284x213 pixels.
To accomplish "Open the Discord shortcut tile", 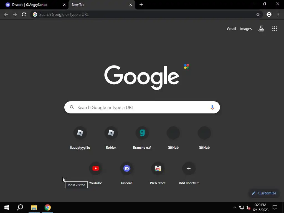I will [126, 173].
